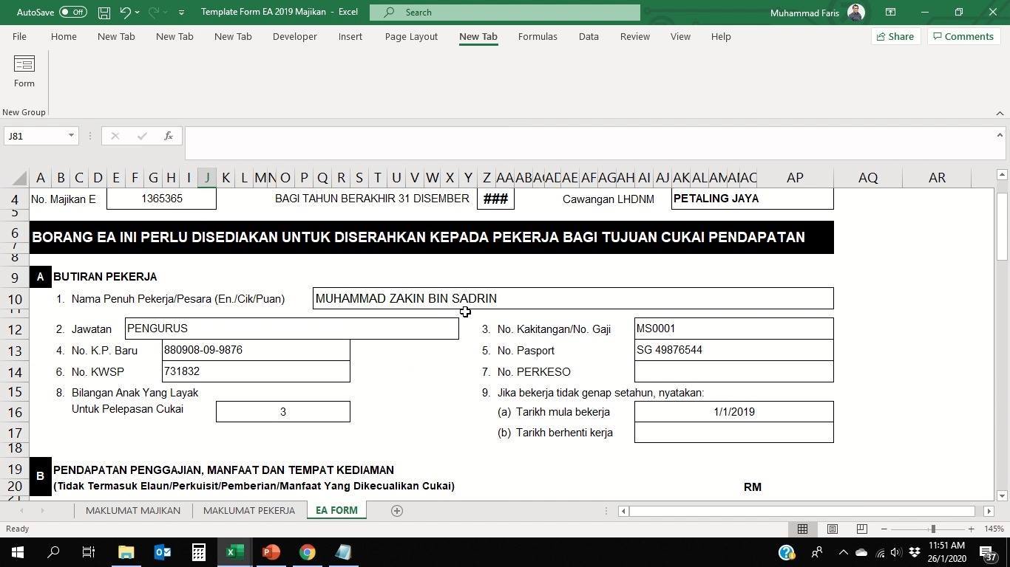Click cell with name MUHAMMAD ZAKIN BIN SADRIN
The image size is (1010, 567).
click(x=573, y=298)
